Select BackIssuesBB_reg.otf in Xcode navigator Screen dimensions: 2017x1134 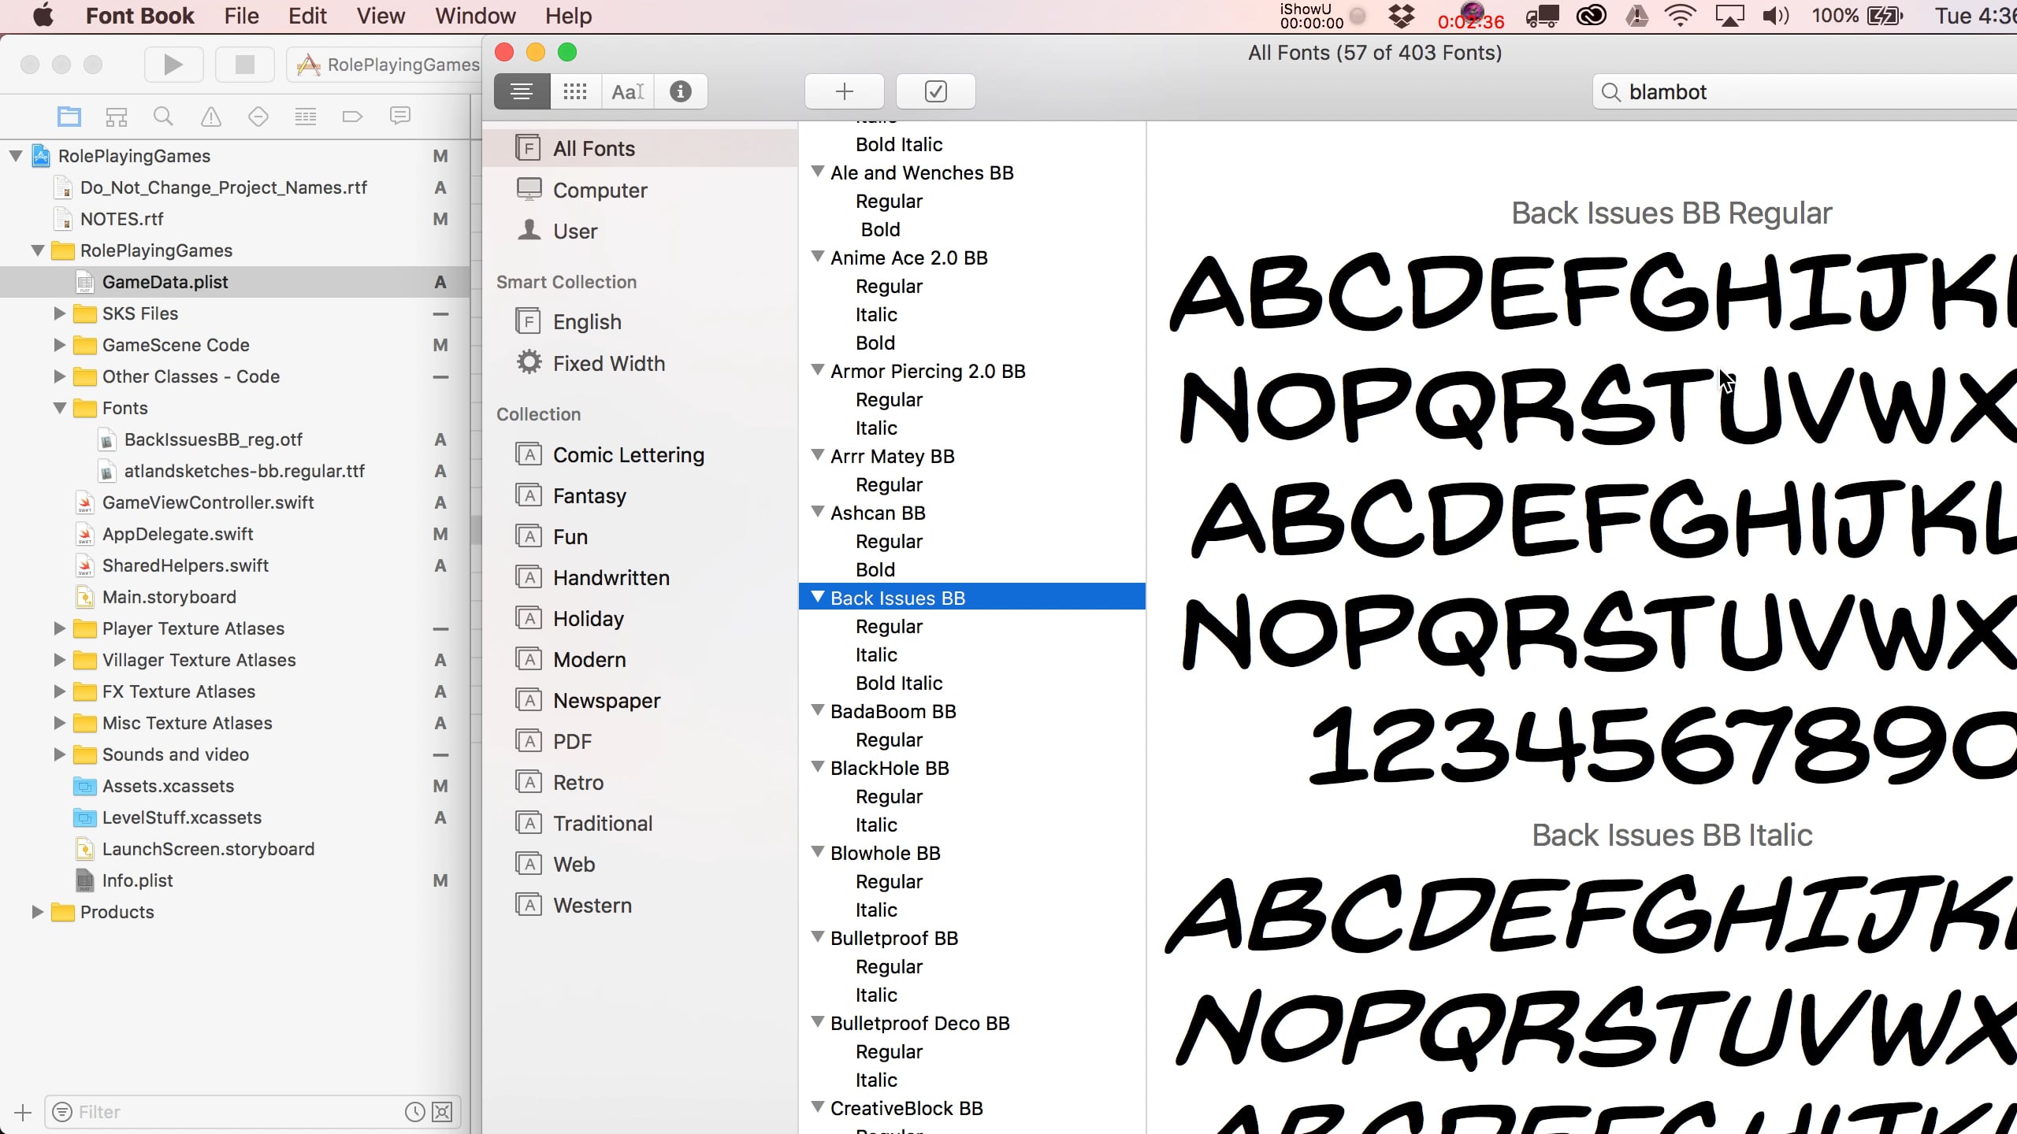pyautogui.click(x=235, y=439)
